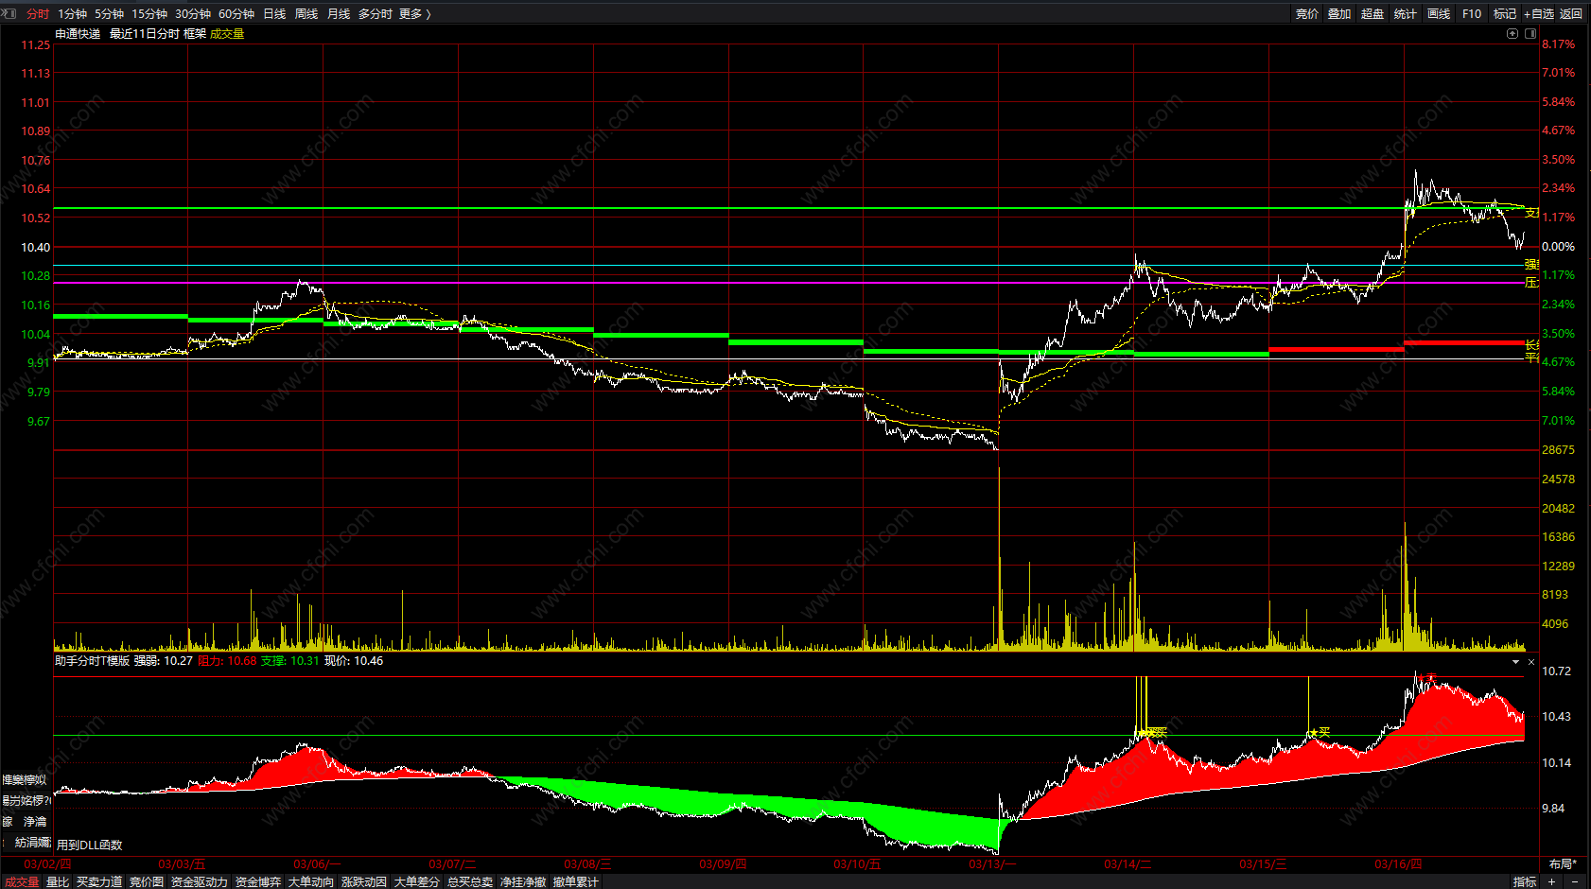This screenshot has width=1591, height=889.
Task: Click the yellow 成交量 label in chart header
Action: (227, 34)
